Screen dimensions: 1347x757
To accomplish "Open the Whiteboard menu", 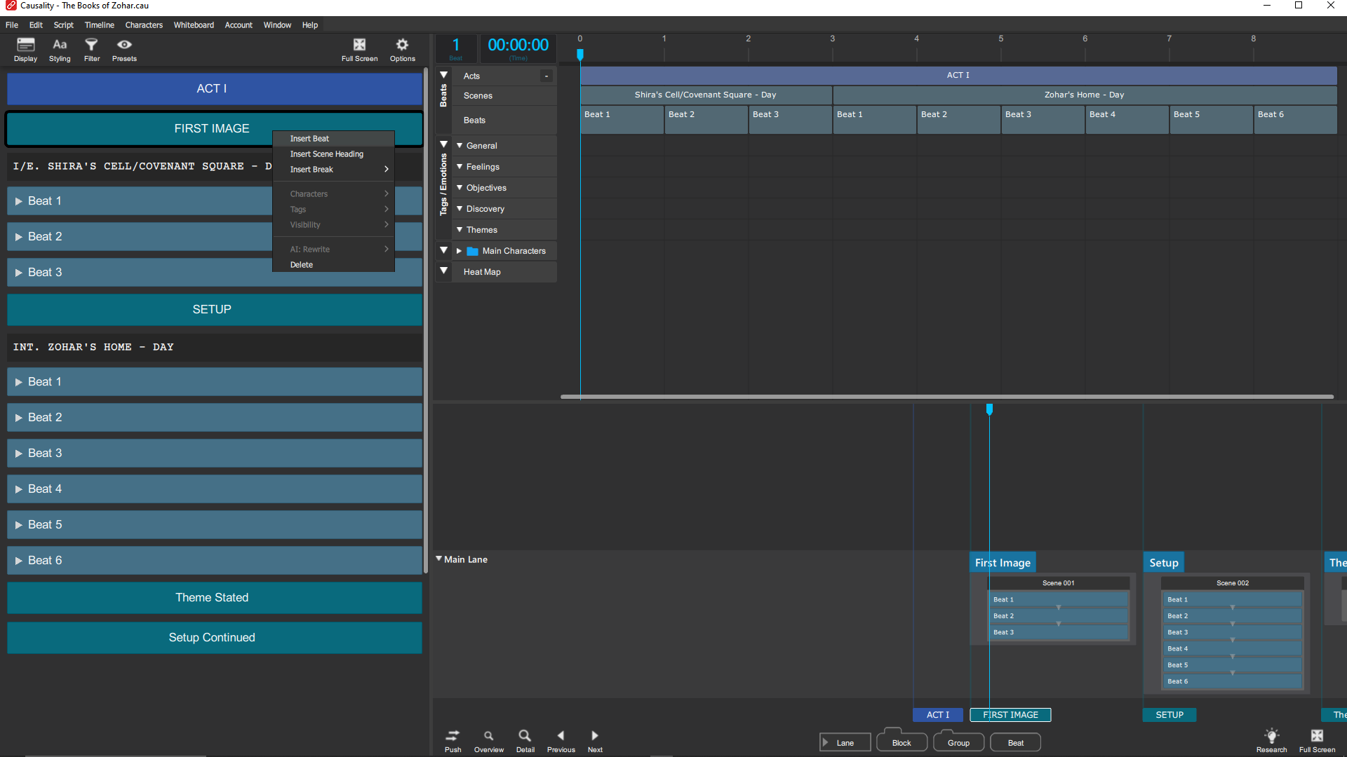I will pyautogui.click(x=194, y=25).
